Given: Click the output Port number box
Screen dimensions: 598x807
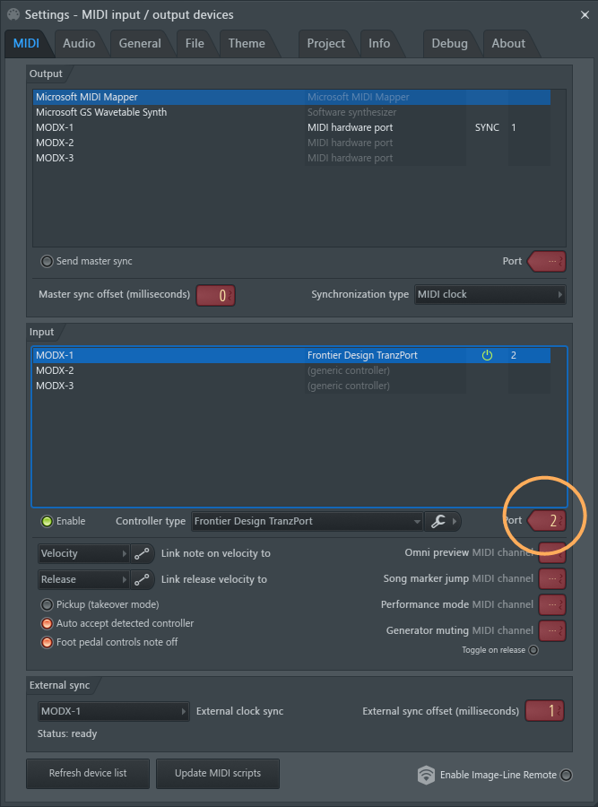Looking at the screenshot, I should point(548,262).
